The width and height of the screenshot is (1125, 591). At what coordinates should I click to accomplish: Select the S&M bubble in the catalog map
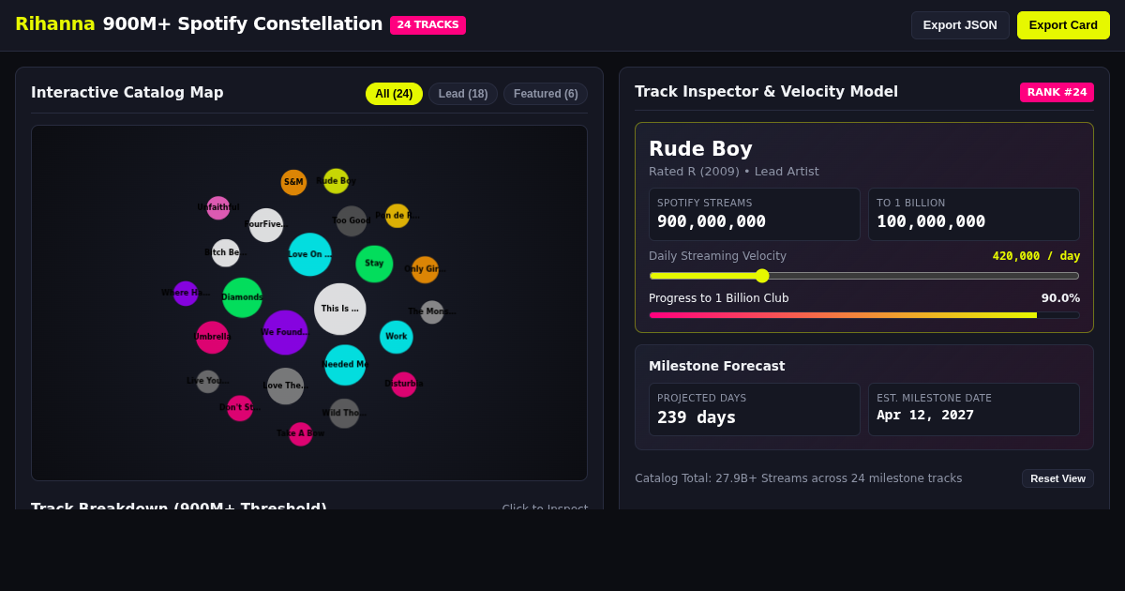pos(293,182)
